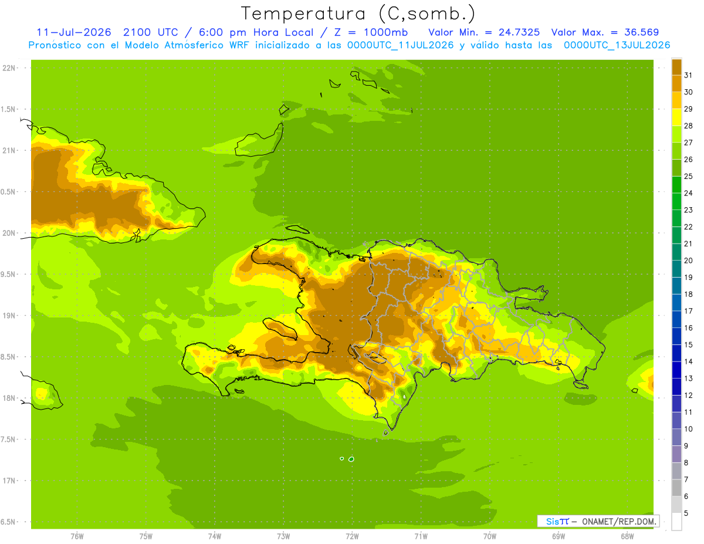Click legend value "5"
Viewport: 704px width, 544px height.
click(x=686, y=513)
